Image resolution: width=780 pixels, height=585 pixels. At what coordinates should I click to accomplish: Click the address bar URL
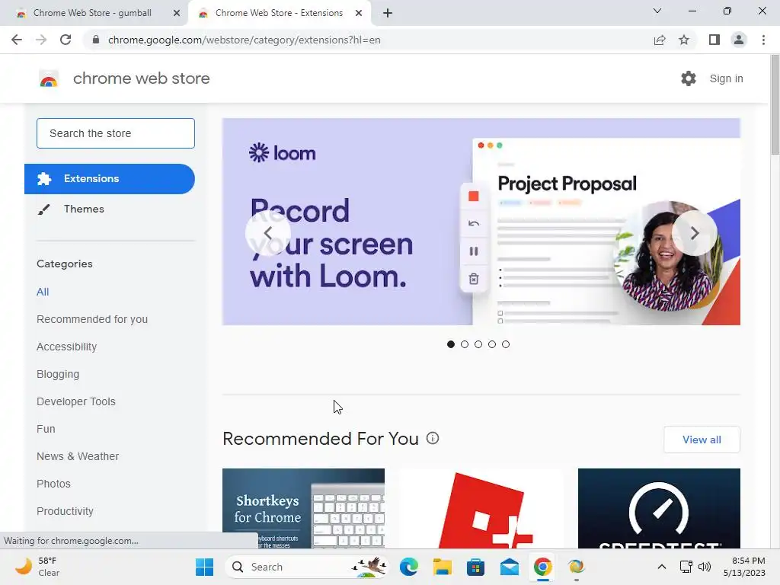pos(245,40)
